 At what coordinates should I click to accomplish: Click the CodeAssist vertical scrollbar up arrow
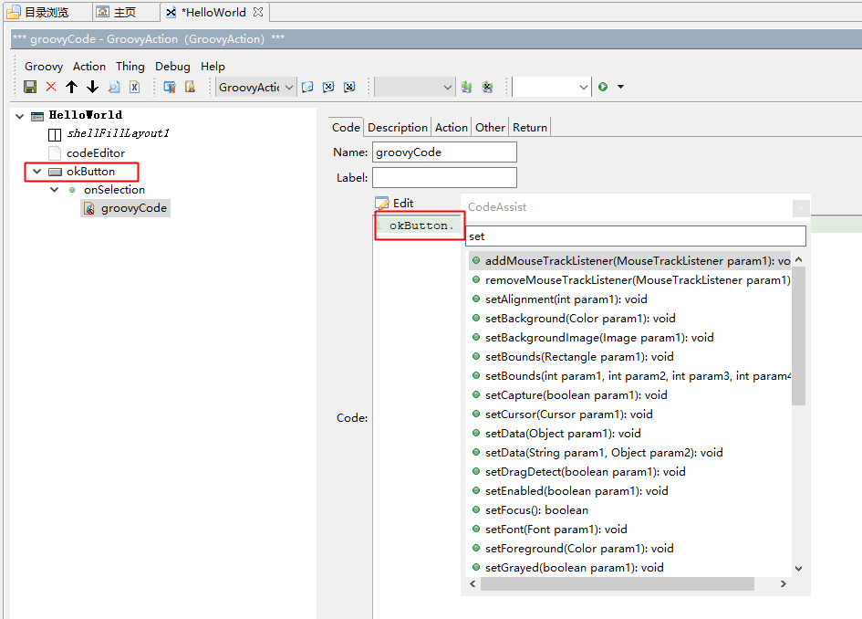pos(799,259)
